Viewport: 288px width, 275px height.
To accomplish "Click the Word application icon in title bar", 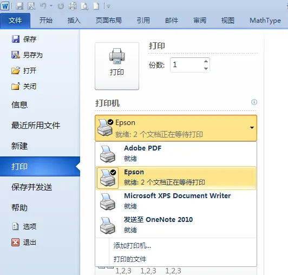I will [x=5, y=6].
